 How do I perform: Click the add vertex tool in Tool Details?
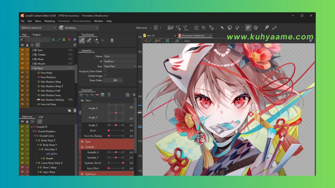pyautogui.click(x=82, y=40)
